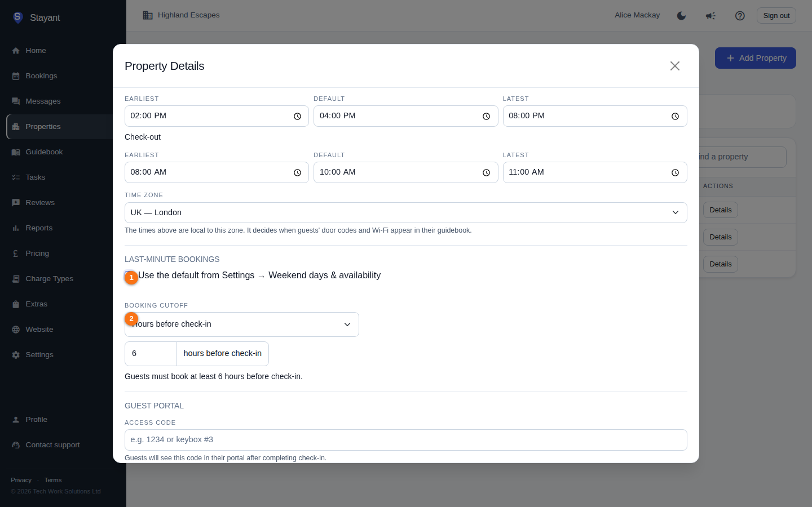The image size is (812, 507).
Task: Click the Access Code input field
Action: [406, 440]
